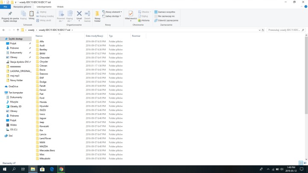
Task: Click Przypnij do paska Szybki dostęp pin icon
Action: pos(9,15)
